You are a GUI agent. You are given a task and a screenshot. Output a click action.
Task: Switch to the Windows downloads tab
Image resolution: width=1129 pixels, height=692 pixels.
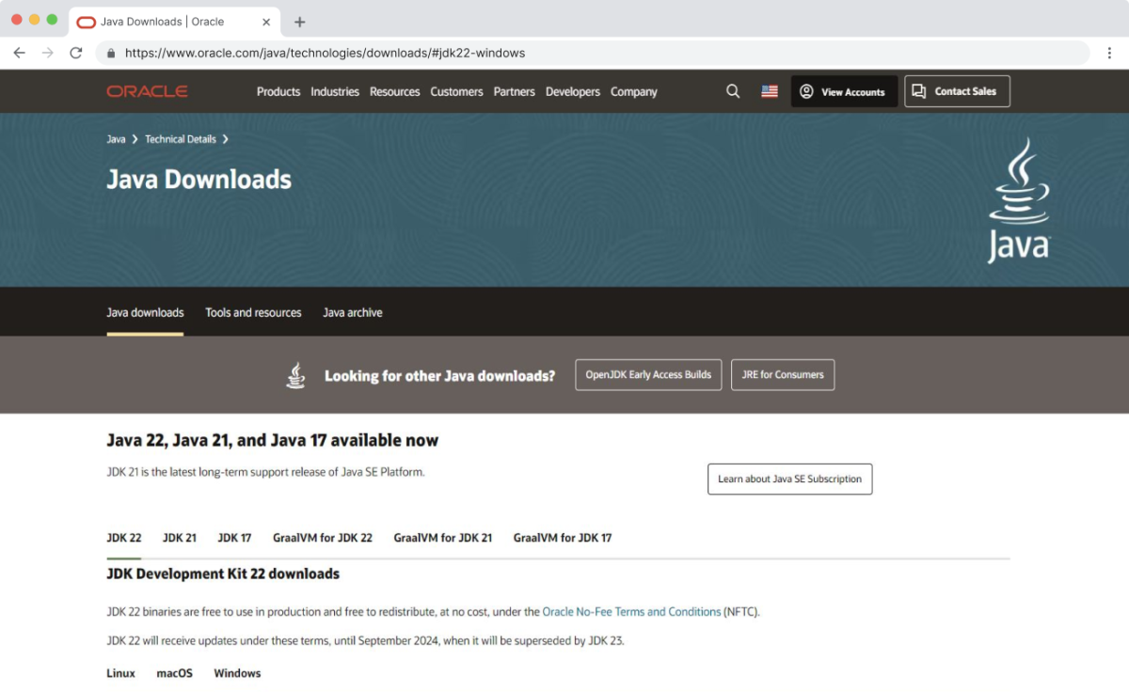pyautogui.click(x=237, y=672)
